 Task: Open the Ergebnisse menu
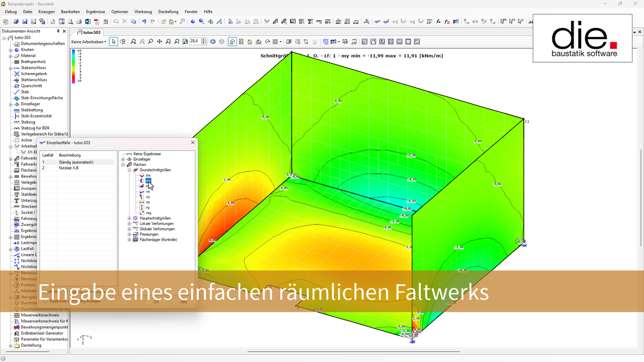[x=95, y=11]
